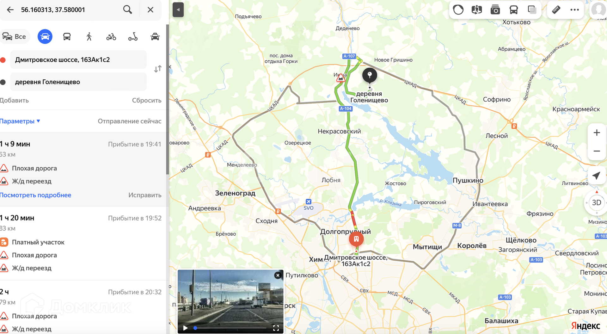Expand the Параметры route options
607x334 pixels.
pyautogui.click(x=20, y=121)
